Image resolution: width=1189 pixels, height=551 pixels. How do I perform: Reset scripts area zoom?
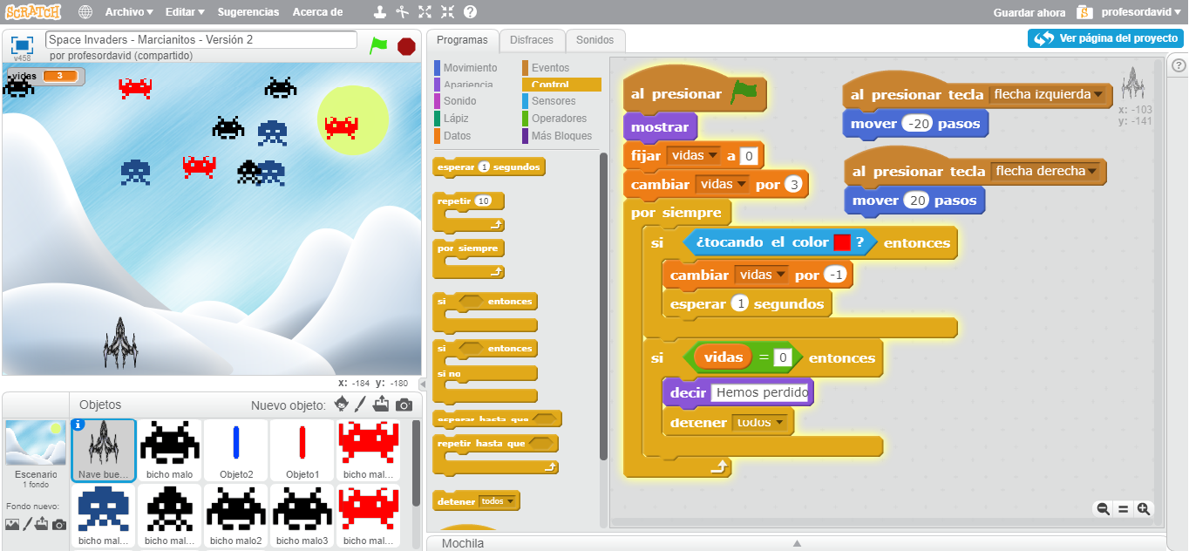pyautogui.click(x=1123, y=508)
